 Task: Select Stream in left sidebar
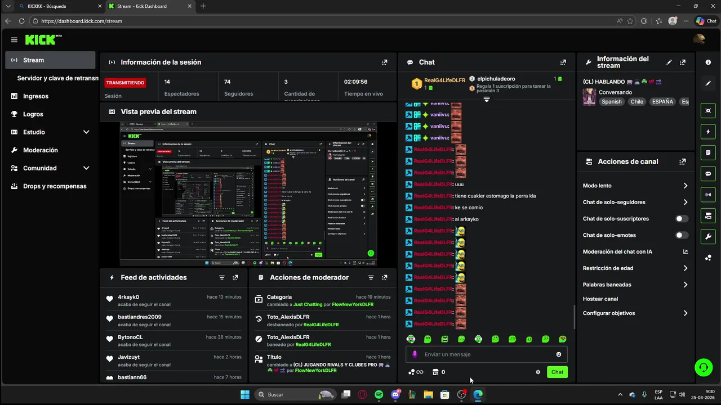[x=50, y=60]
